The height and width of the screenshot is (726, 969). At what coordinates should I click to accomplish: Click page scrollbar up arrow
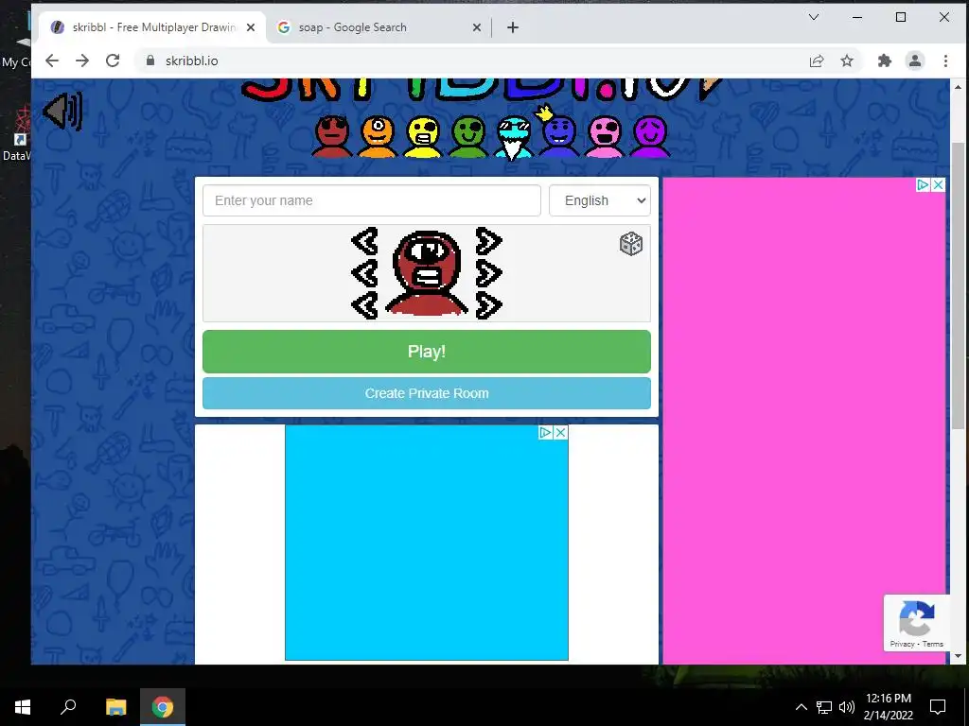958,87
